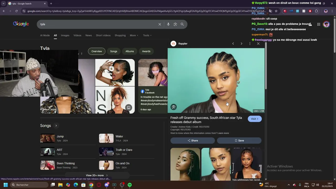The width and height of the screenshot is (336, 189).
Task: Open Microsoft Edge from the taskbar
Action: pos(76,185)
